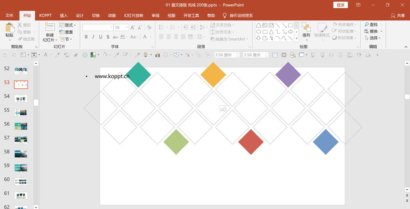This screenshot has width=410, height=209.
Task: Click the New Slide (新建幻灯片) icon
Action: (x=50, y=27)
